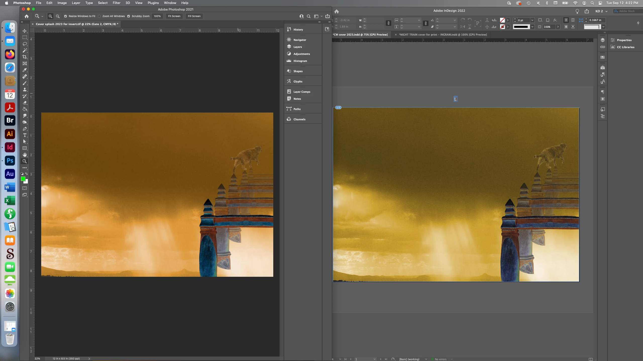Open the Channels panel
Viewport: 643px width, 361px height.
[x=299, y=119]
